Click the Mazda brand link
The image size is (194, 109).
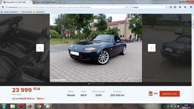(71, 95)
